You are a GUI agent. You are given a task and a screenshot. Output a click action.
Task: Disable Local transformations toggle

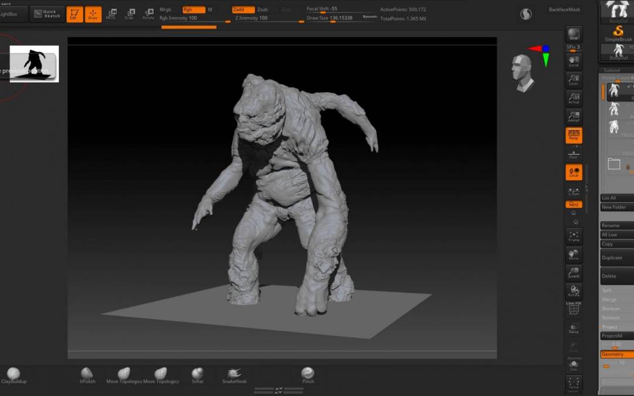click(x=574, y=172)
